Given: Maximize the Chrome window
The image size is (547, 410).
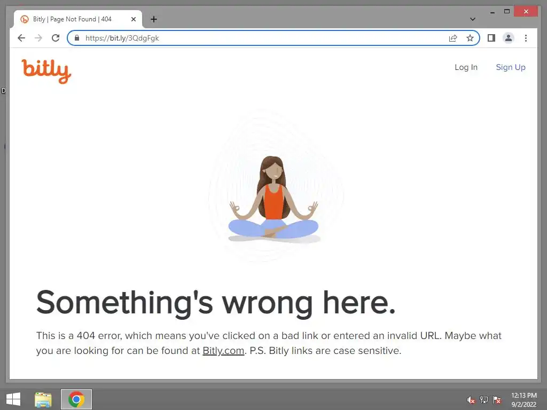Looking at the screenshot, I should tap(507, 12).
